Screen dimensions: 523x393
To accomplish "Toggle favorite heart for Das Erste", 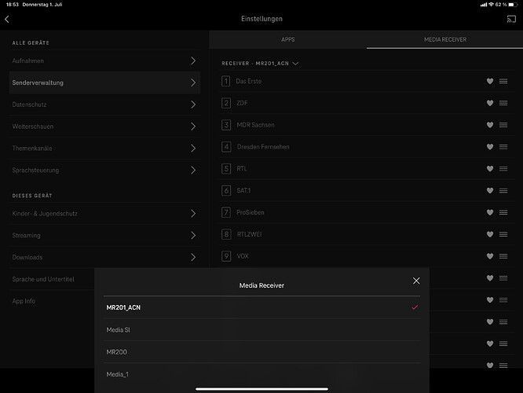I will (490, 81).
